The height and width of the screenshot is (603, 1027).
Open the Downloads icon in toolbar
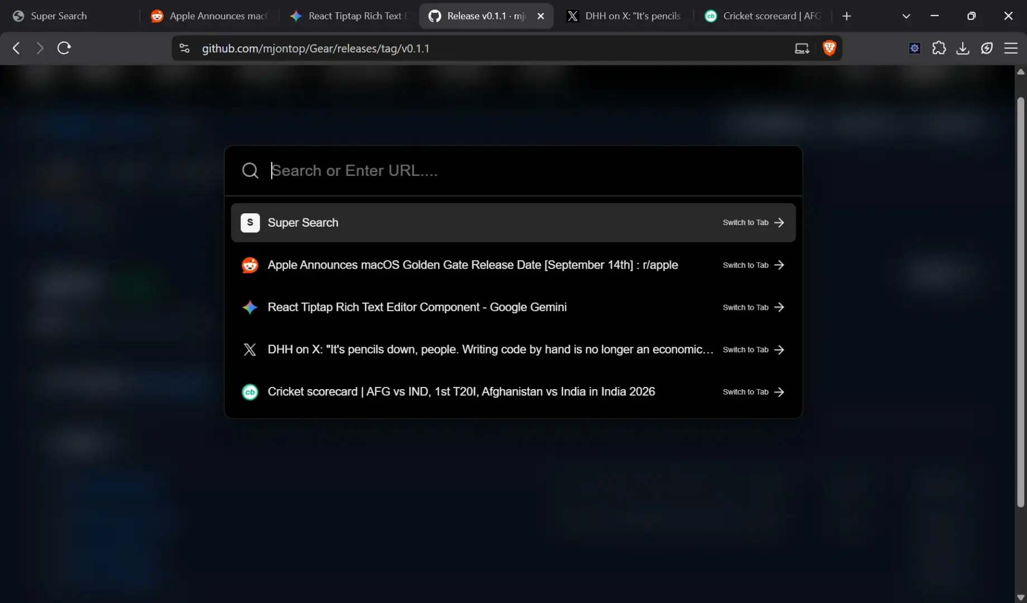[x=963, y=48]
